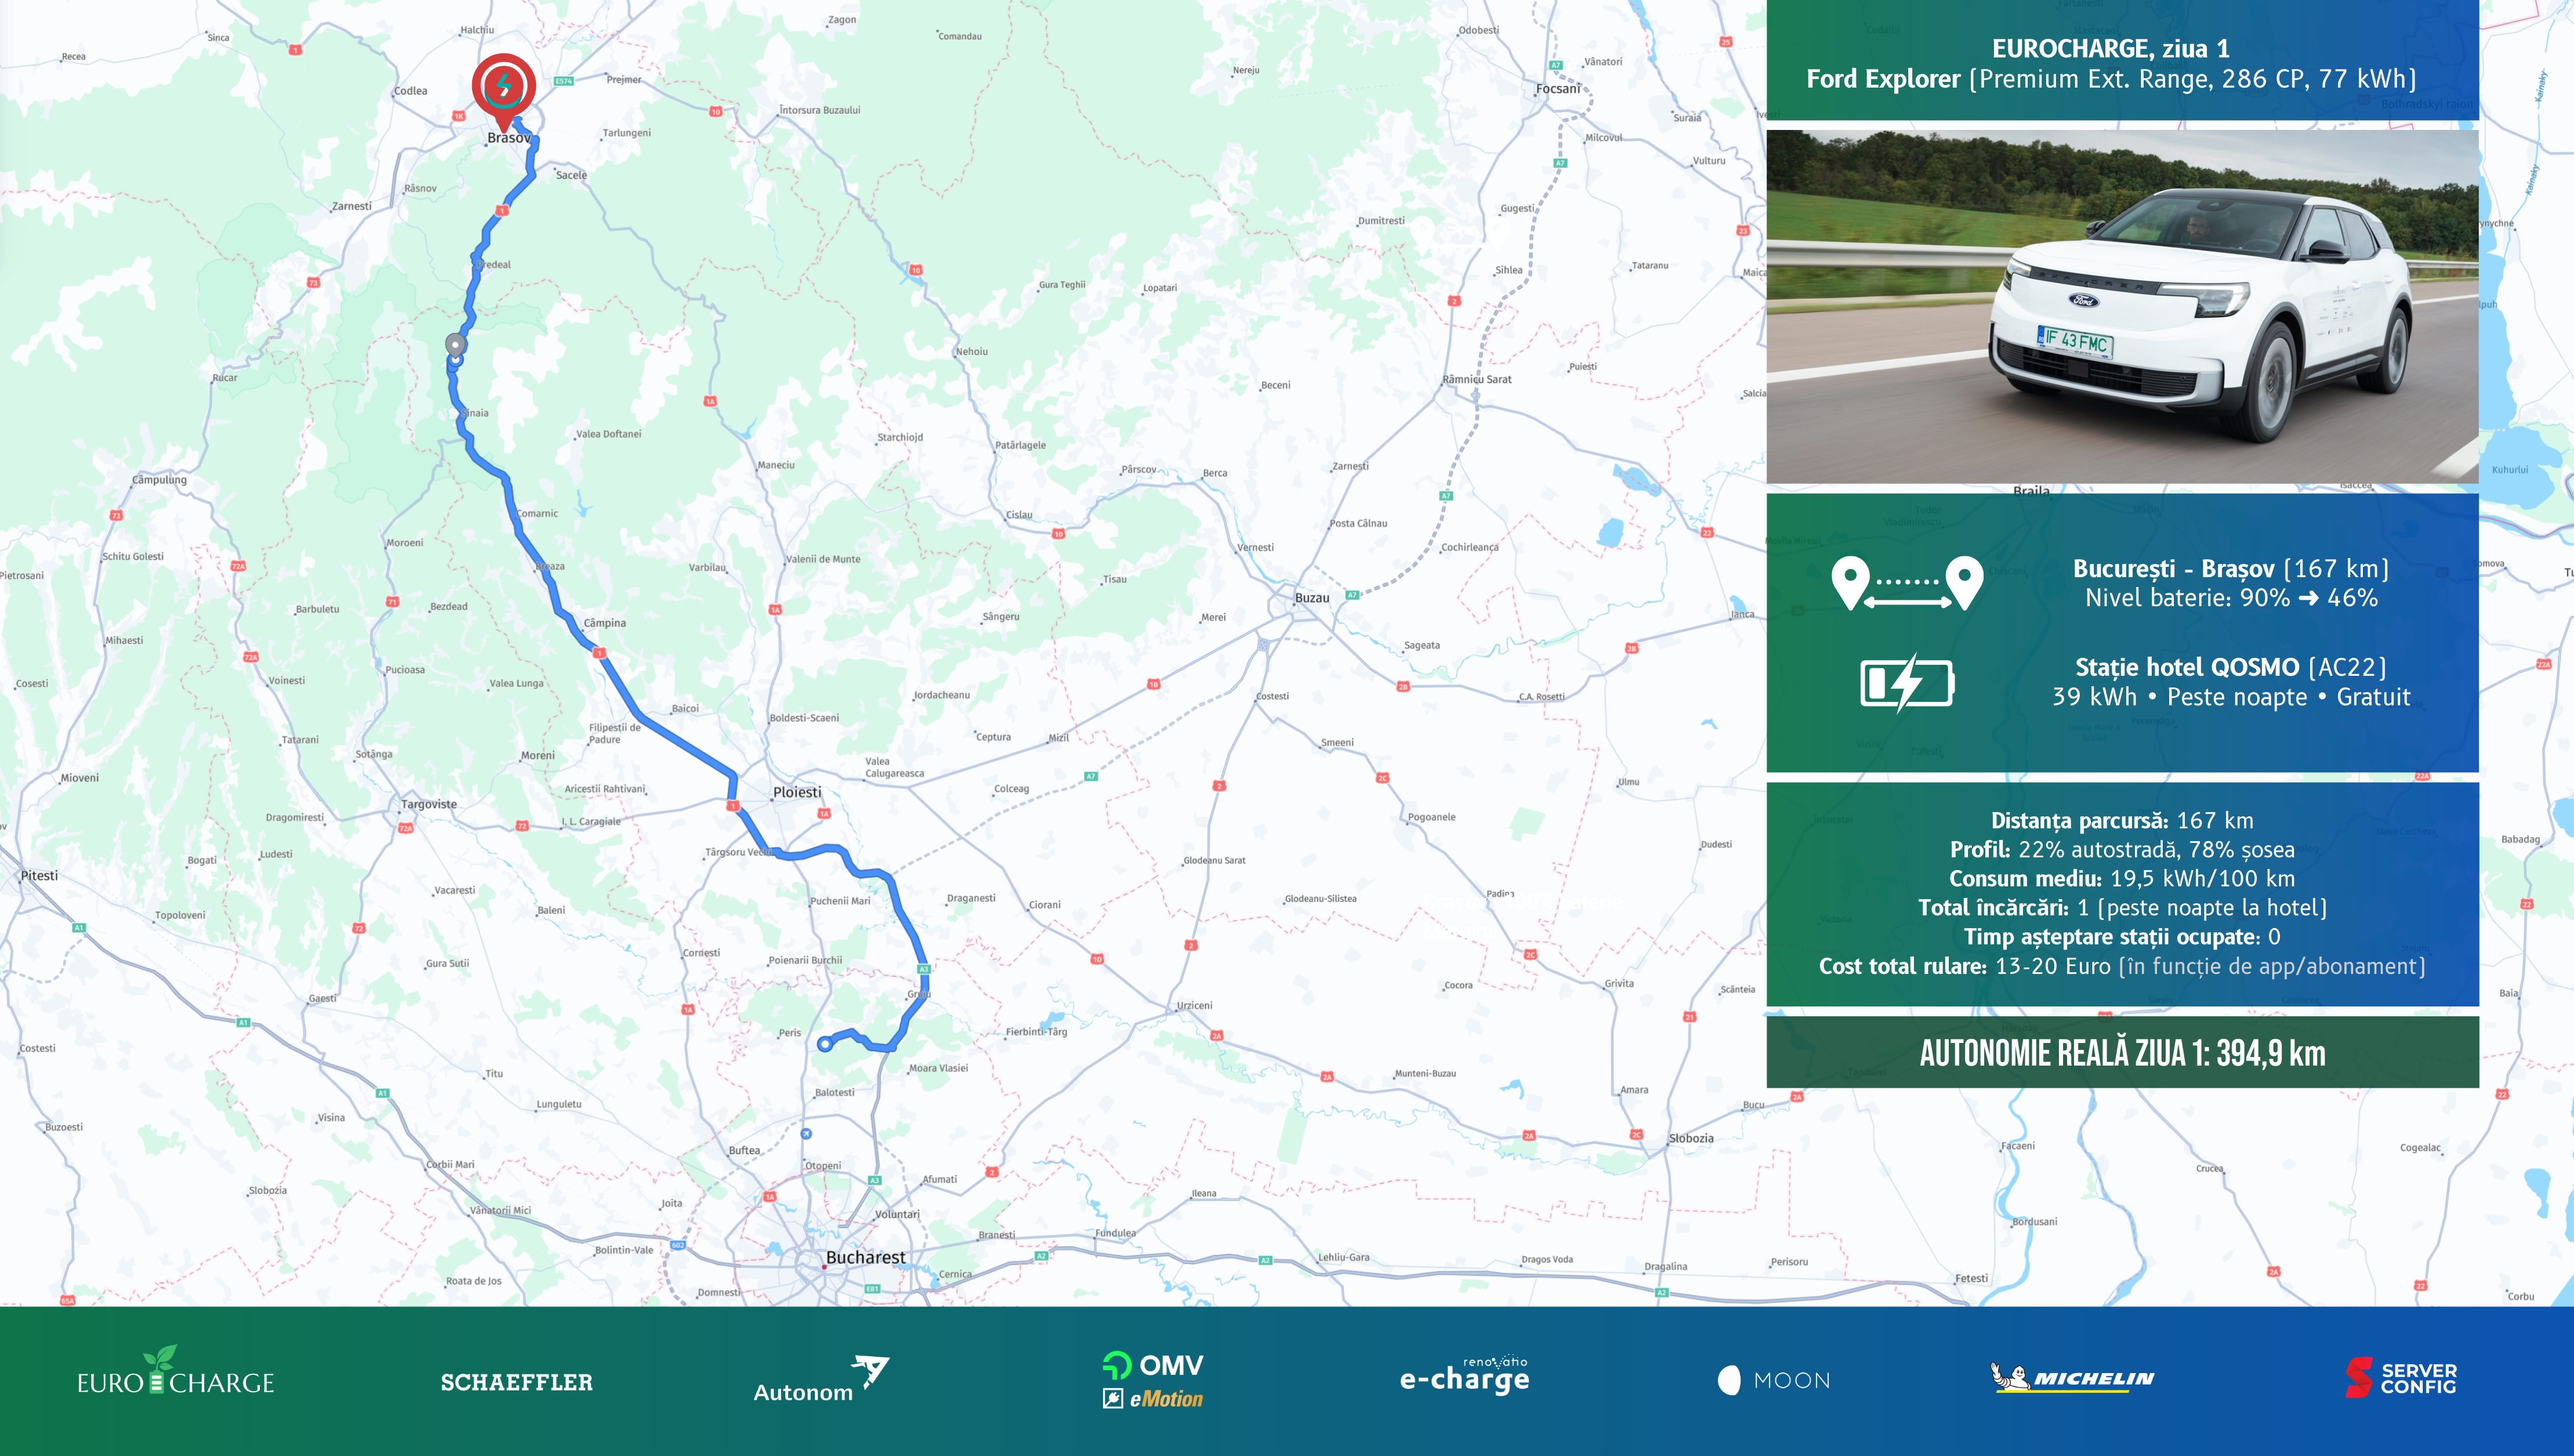Screen dimensions: 2574x1456
Task: Click the Brasov city label on map
Action: pyautogui.click(x=509, y=138)
